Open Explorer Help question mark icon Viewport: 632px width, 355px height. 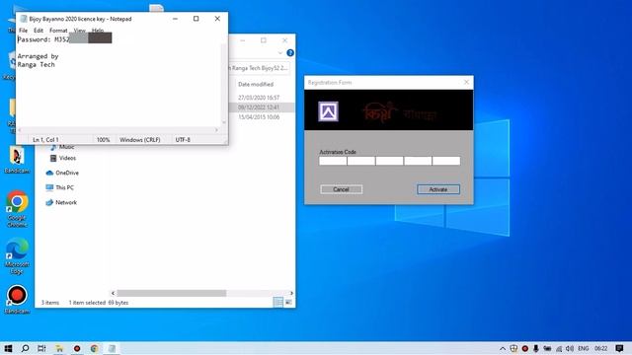[290, 53]
